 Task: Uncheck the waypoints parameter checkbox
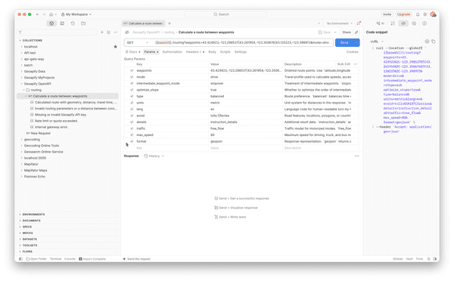click(x=132, y=70)
